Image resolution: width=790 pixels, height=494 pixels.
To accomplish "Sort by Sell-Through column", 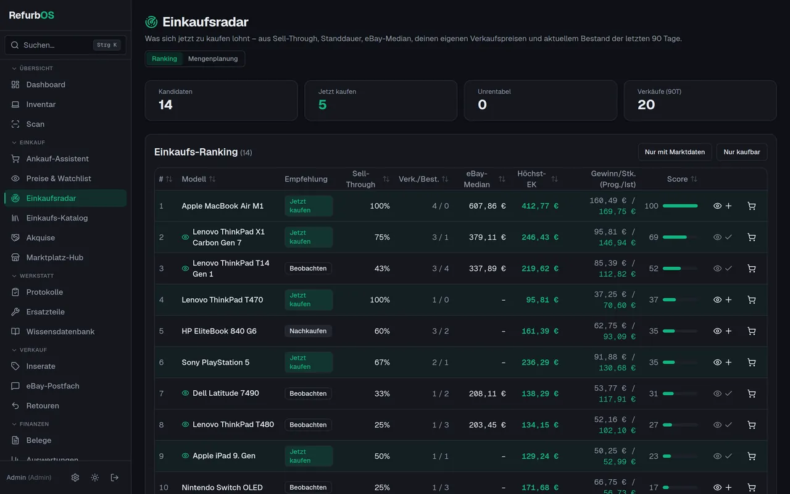I will [367, 179].
